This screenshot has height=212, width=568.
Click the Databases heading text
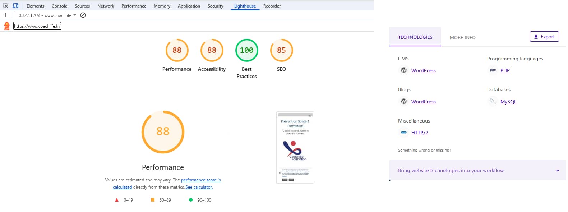[x=499, y=89]
